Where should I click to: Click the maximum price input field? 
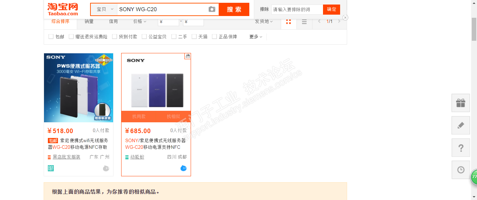(x=193, y=22)
